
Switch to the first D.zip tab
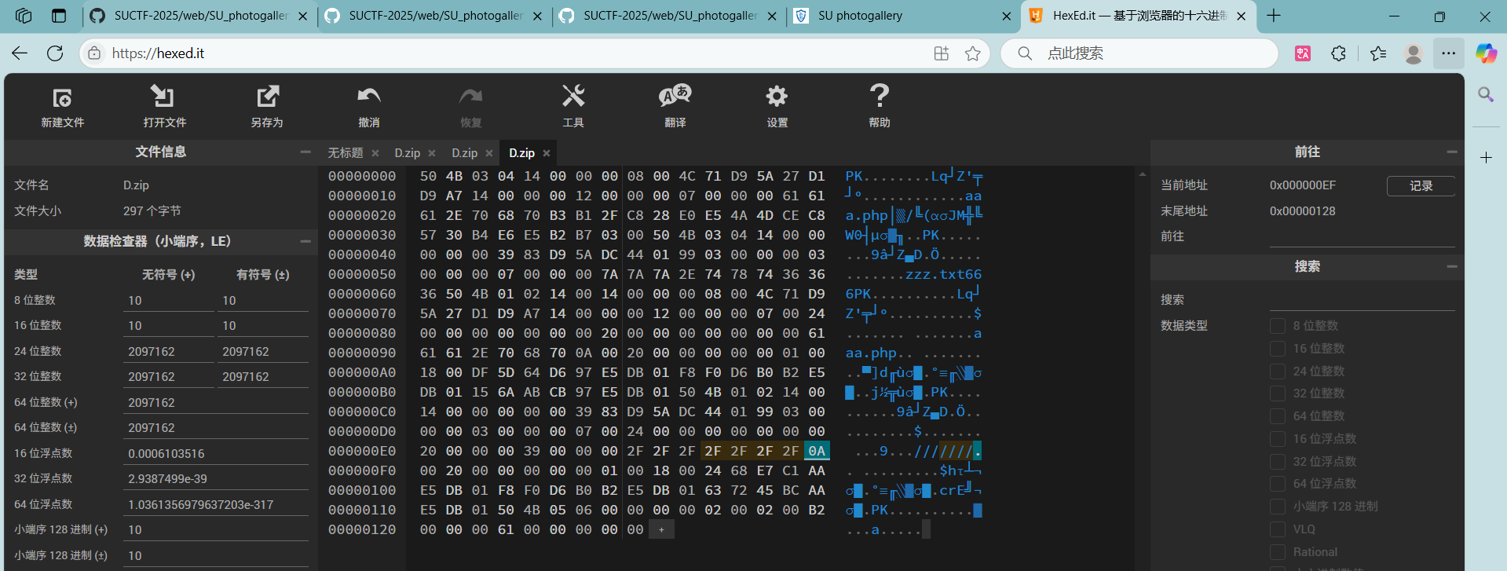click(408, 153)
